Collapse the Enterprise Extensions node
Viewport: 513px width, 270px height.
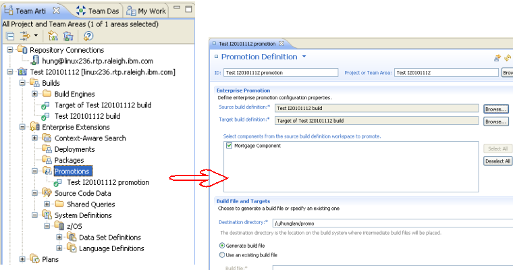pos(22,127)
